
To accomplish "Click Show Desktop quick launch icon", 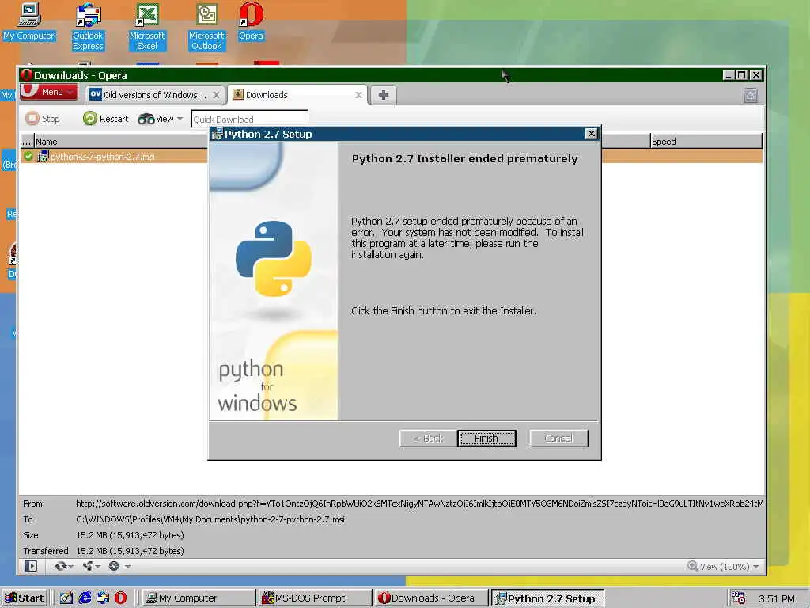I will click(x=66, y=598).
